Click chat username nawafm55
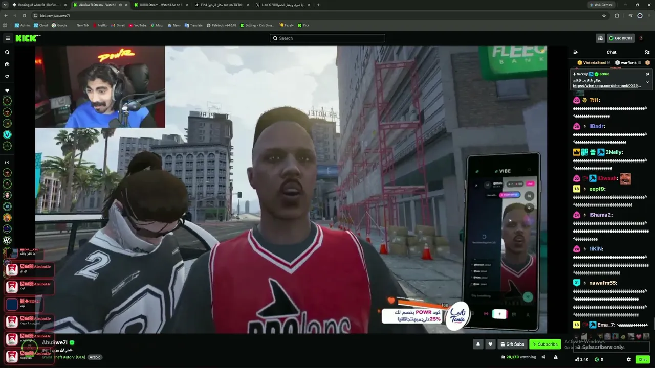 pyautogui.click(x=603, y=283)
